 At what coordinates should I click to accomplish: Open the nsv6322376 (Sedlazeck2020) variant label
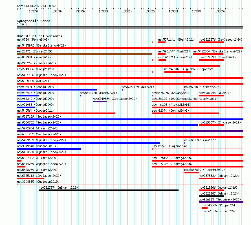pos(221,39)
